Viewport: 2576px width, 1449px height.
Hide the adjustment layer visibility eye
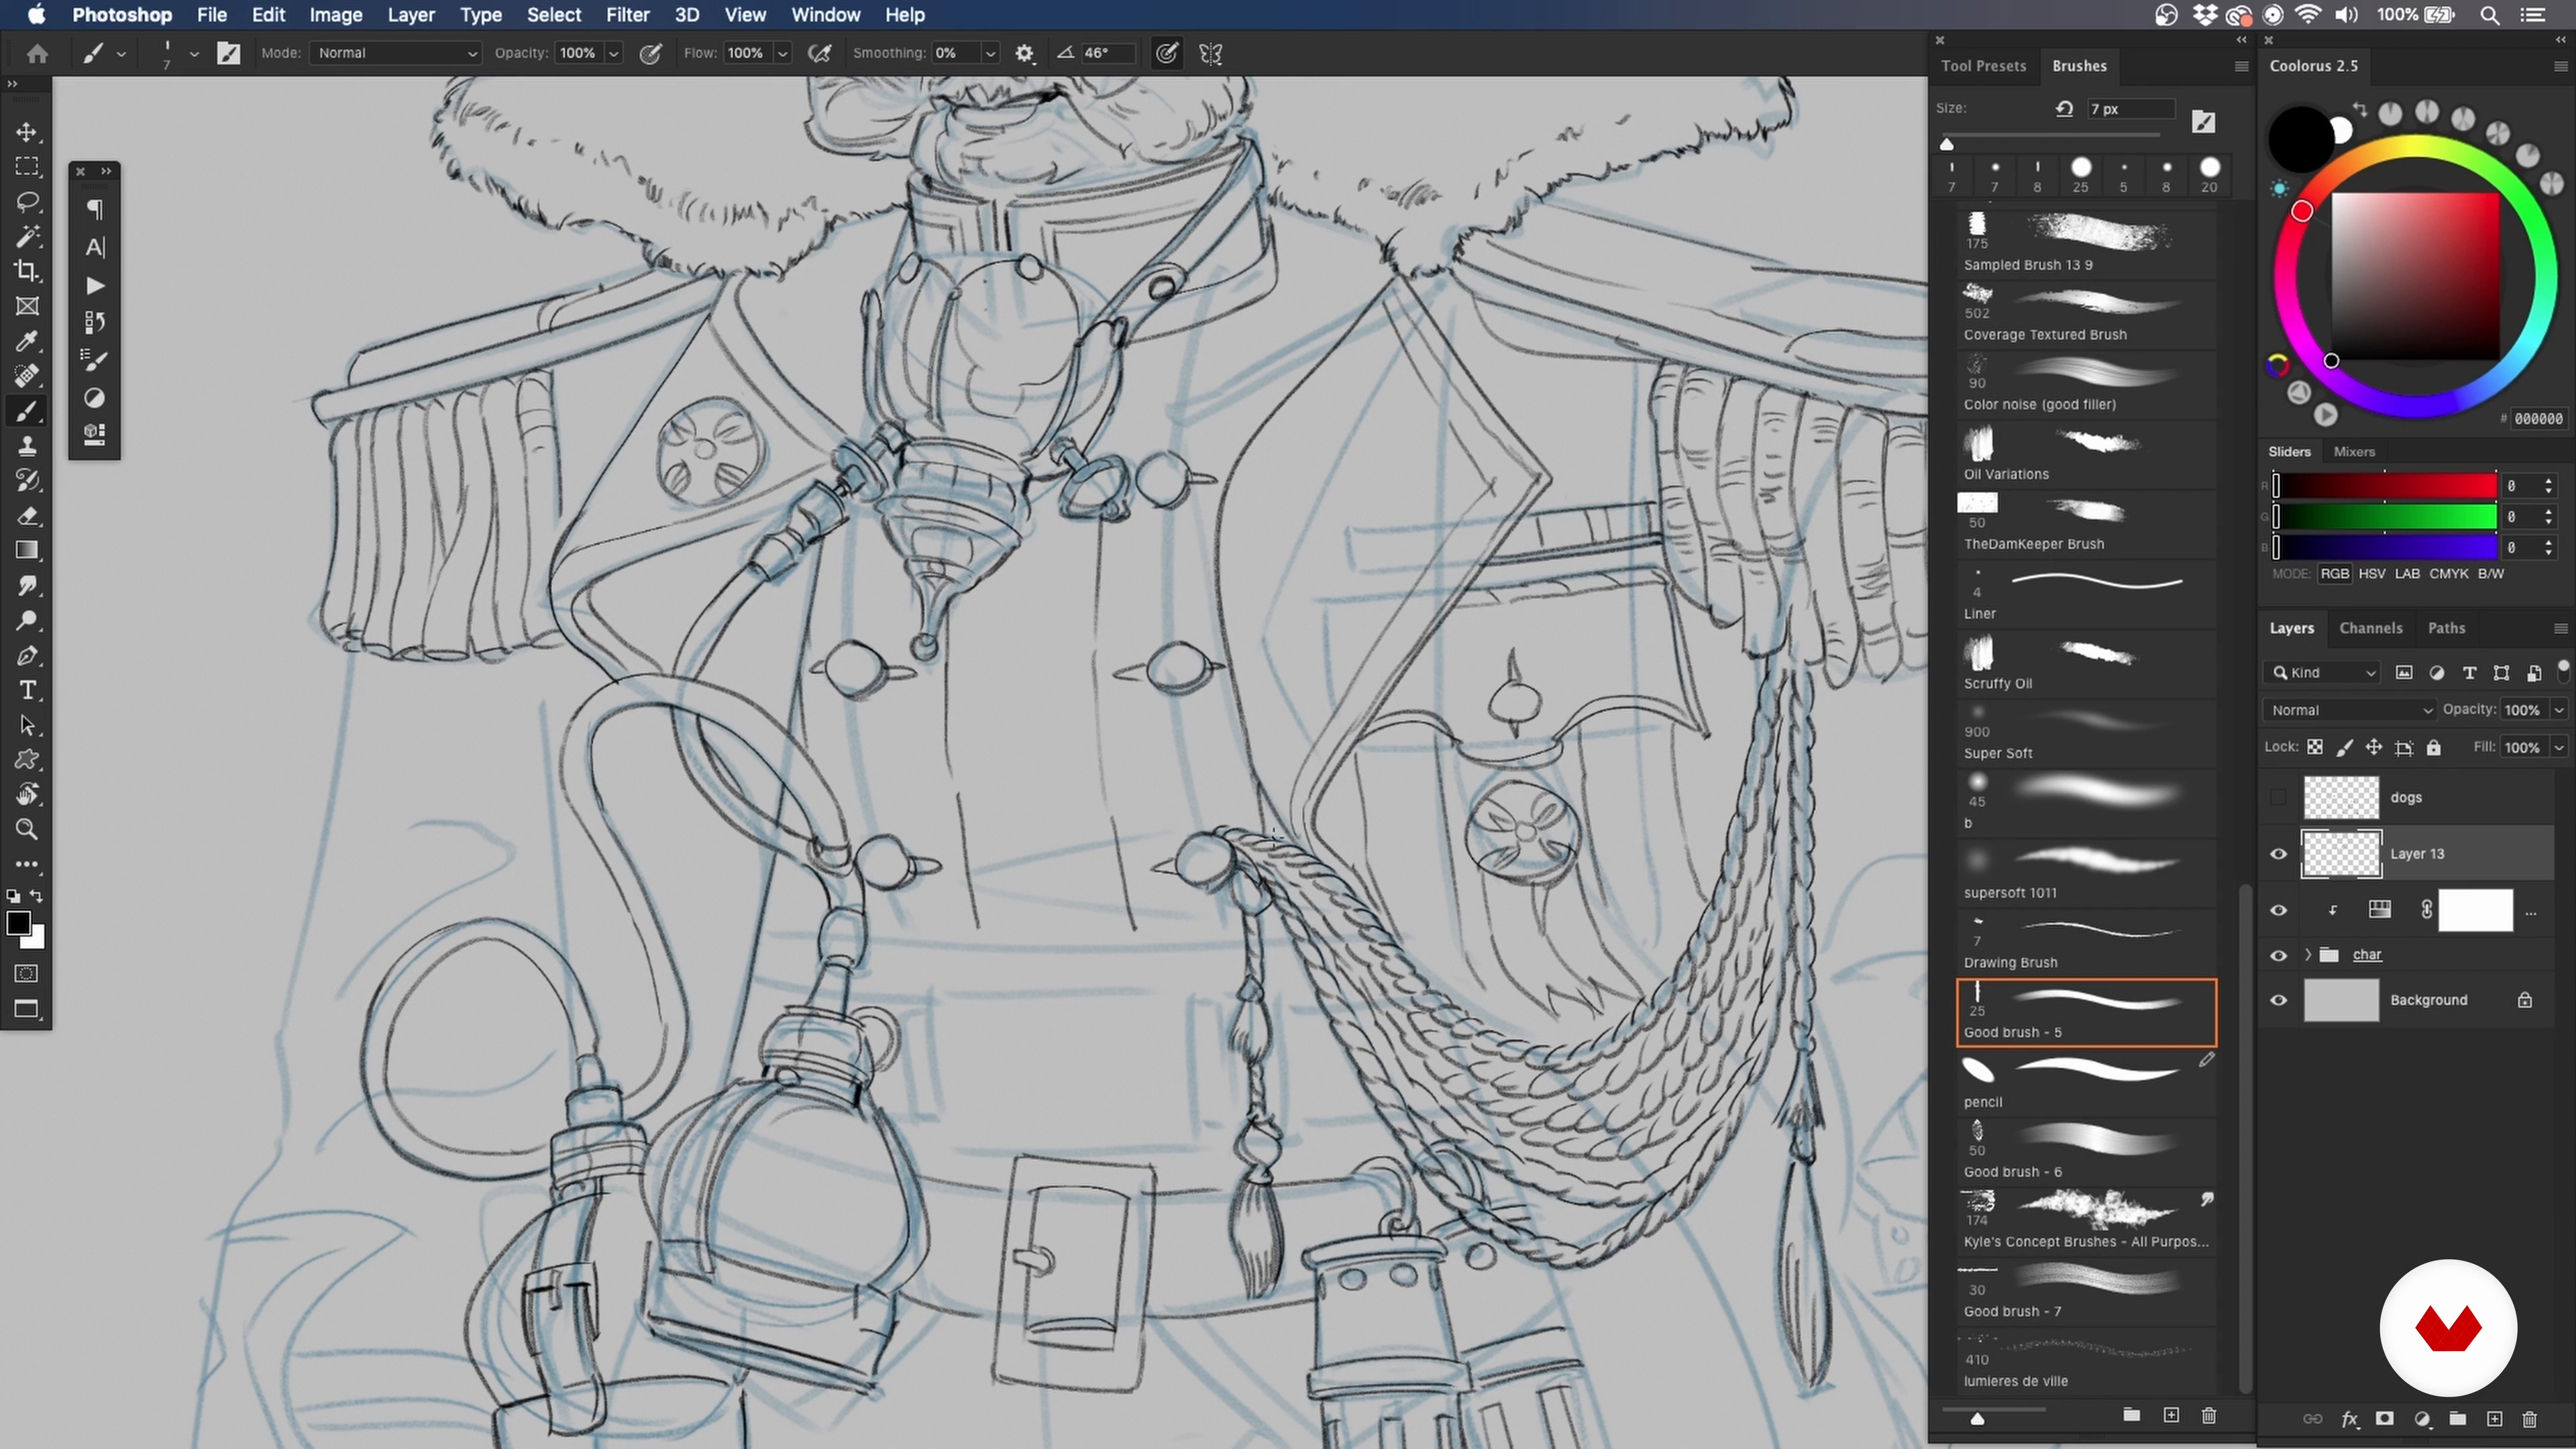2278,910
